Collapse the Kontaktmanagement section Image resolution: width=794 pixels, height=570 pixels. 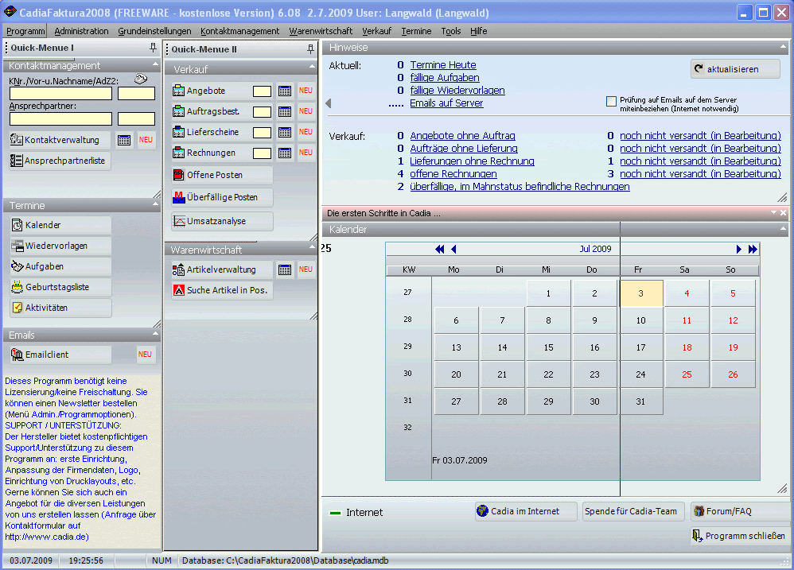[x=155, y=64]
